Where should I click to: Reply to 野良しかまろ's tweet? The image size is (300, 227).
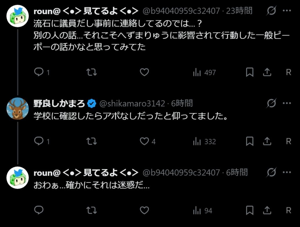(x=39, y=141)
